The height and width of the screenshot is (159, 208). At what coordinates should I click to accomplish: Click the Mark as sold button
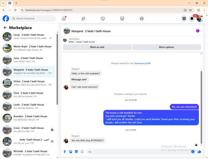pos(97,47)
